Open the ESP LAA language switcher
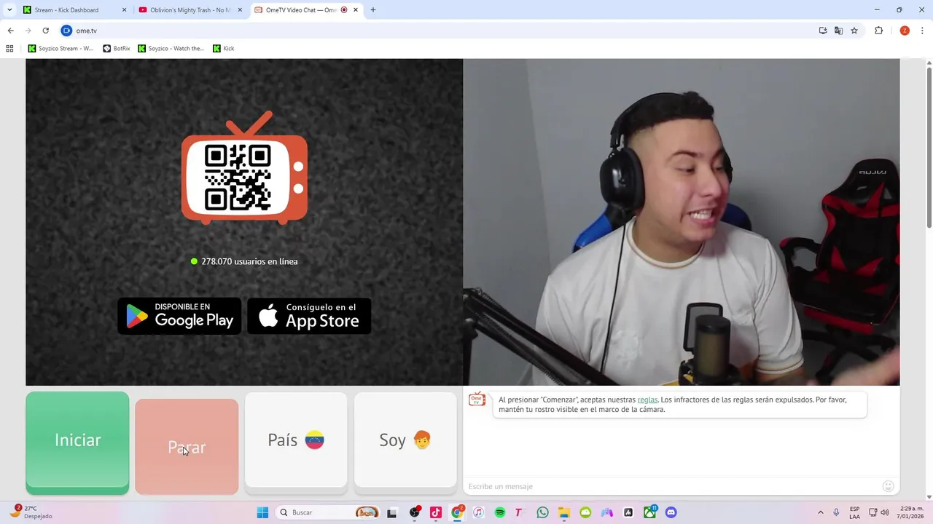This screenshot has height=524, width=933. [x=854, y=512]
